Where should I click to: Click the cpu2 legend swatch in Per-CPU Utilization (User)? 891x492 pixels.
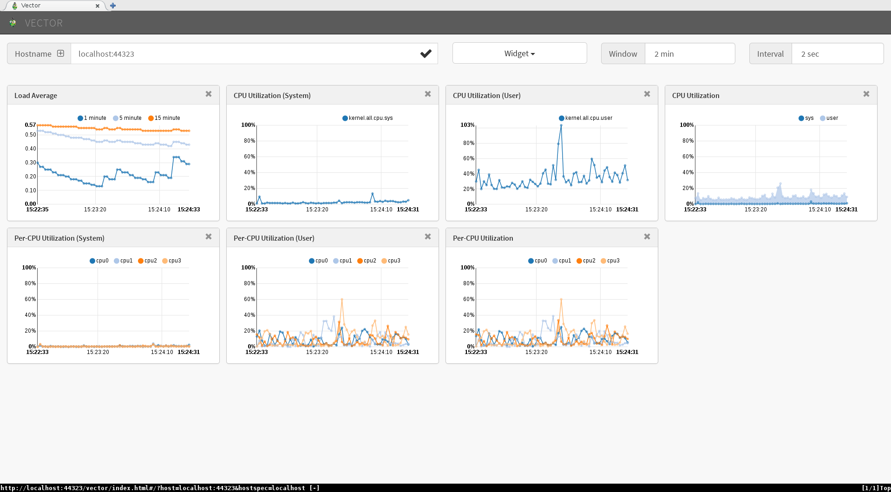[x=360, y=261]
